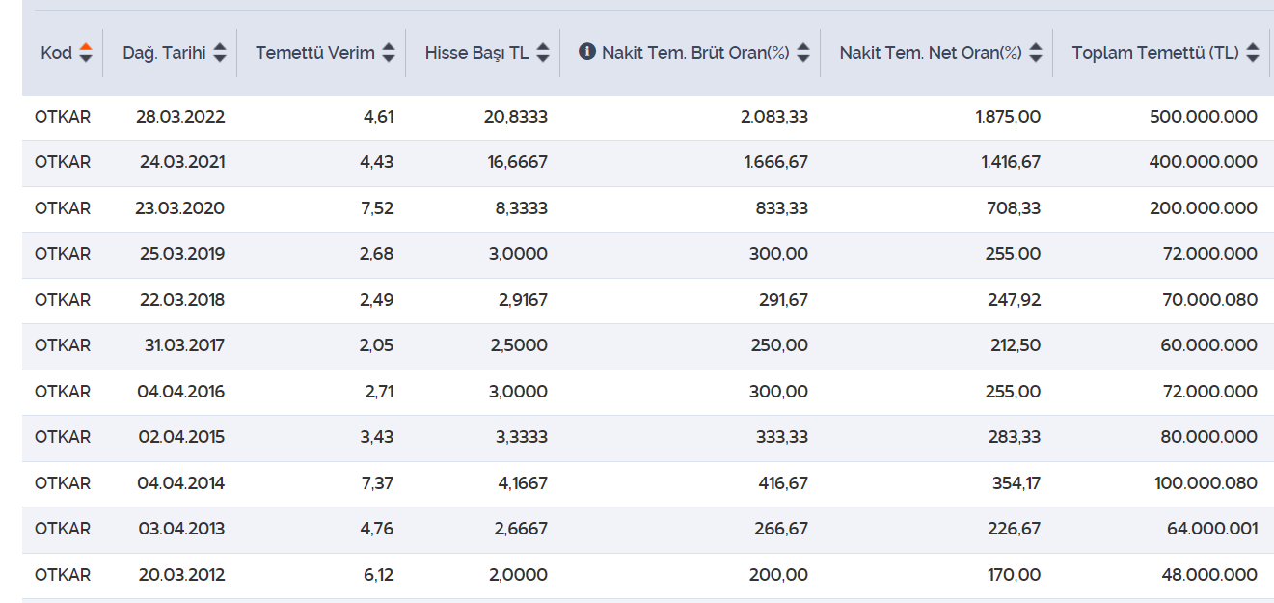Click OTKAR in the 31.03.2017 row
Screen dimensions: 1274x603
(63, 345)
